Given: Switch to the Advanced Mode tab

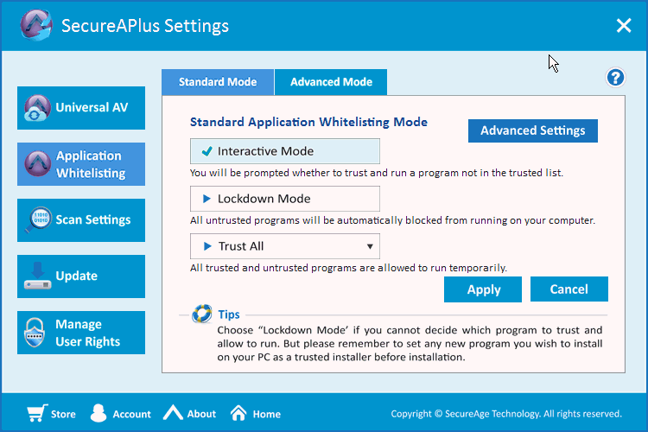Looking at the screenshot, I should click(x=331, y=82).
